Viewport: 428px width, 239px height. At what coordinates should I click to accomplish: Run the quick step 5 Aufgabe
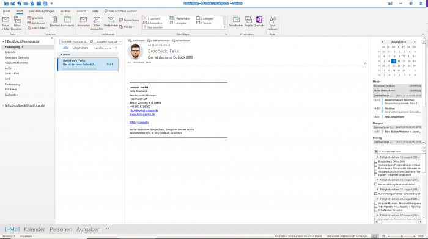pyautogui.click(x=179, y=23)
